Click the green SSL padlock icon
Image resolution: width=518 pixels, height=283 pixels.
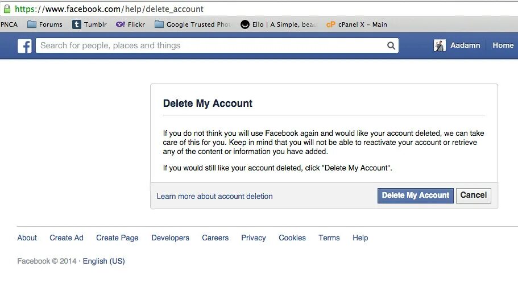coord(7,9)
